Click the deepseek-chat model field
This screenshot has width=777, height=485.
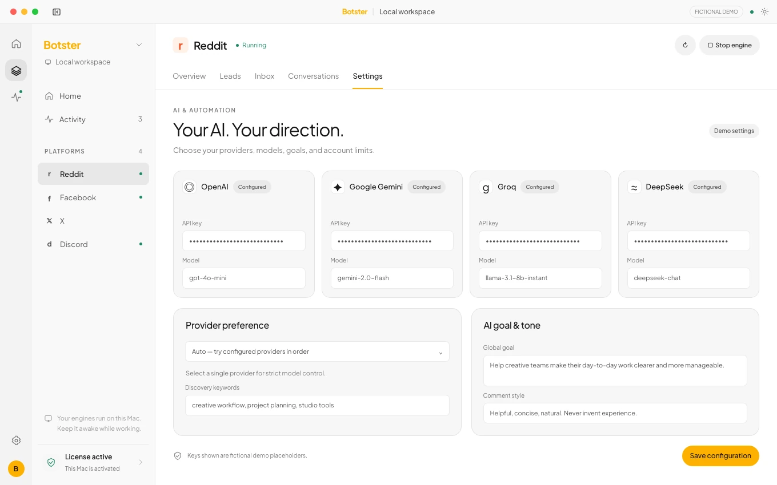[x=688, y=278]
